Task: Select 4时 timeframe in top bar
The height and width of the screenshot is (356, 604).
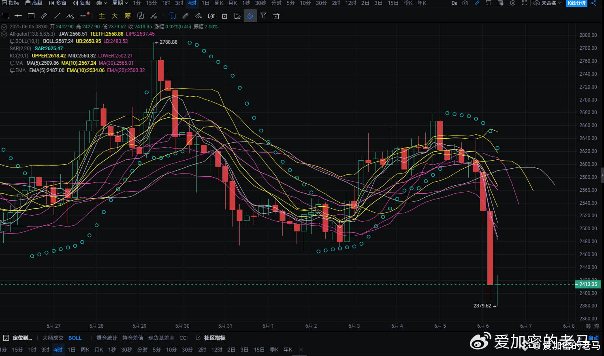Action: (x=192, y=3)
